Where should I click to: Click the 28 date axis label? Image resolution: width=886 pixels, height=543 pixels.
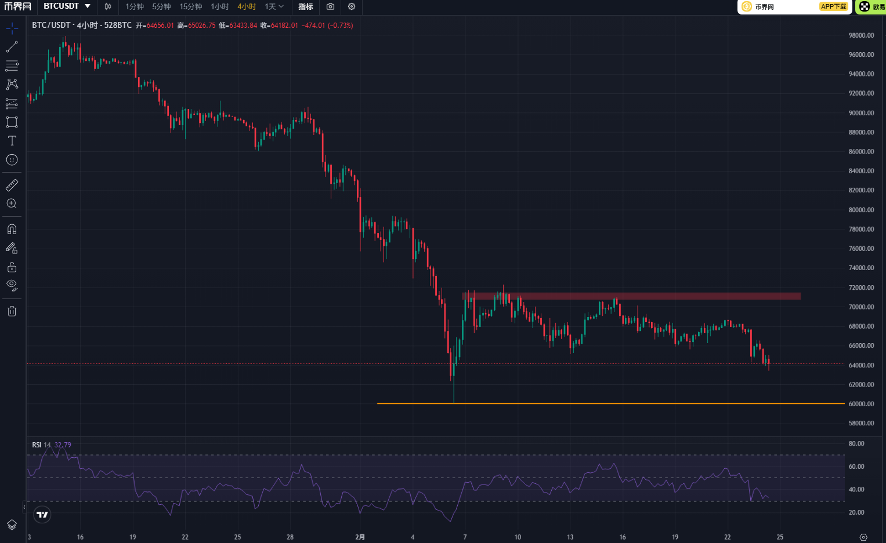290,537
